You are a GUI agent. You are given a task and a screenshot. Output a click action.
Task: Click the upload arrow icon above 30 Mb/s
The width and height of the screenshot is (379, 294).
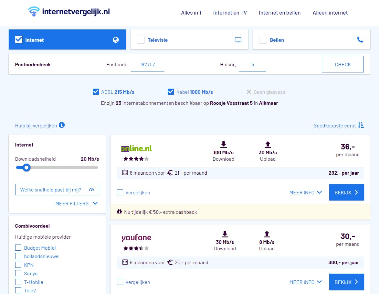tap(268, 145)
